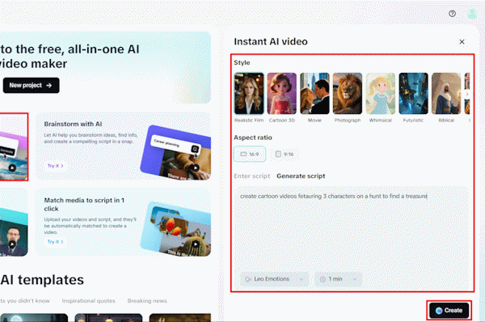The image size is (485, 322).
Task: Close the Instant AI video panel
Action: click(462, 42)
